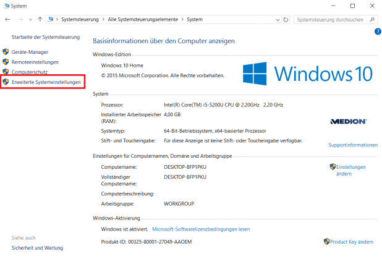Click the search magnifier icon

pyautogui.click(x=372, y=20)
